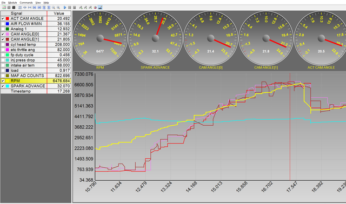
Task: Uncheck the CAM ANGLE[0] signal
Action: click(3, 34)
